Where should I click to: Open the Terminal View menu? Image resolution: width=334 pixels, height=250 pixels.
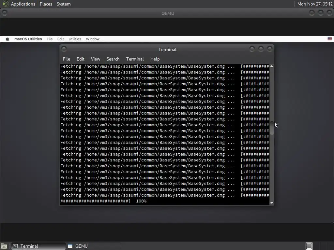pos(96,59)
